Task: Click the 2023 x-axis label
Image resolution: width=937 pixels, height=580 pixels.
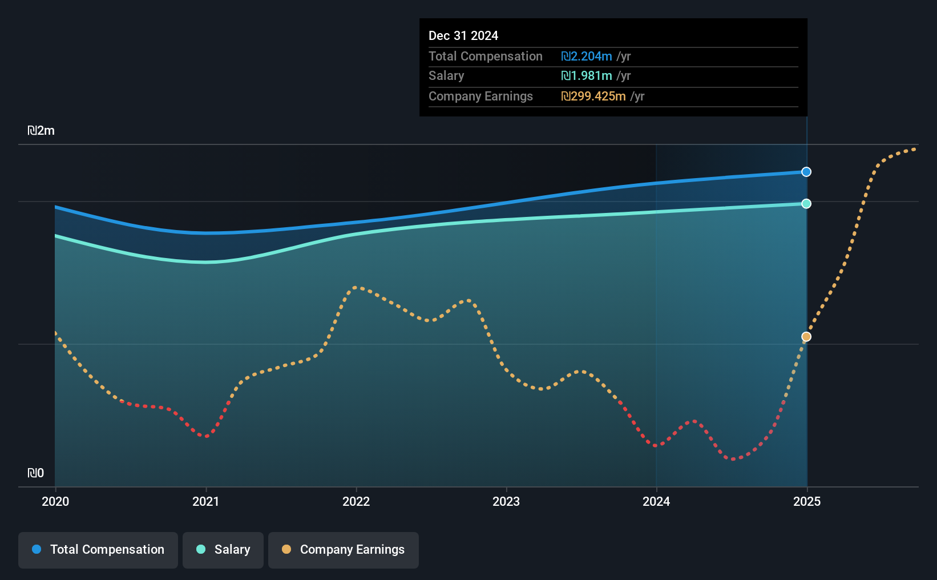Action: pos(506,501)
